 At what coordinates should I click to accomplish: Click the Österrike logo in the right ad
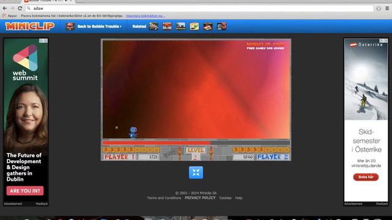(x=366, y=45)
